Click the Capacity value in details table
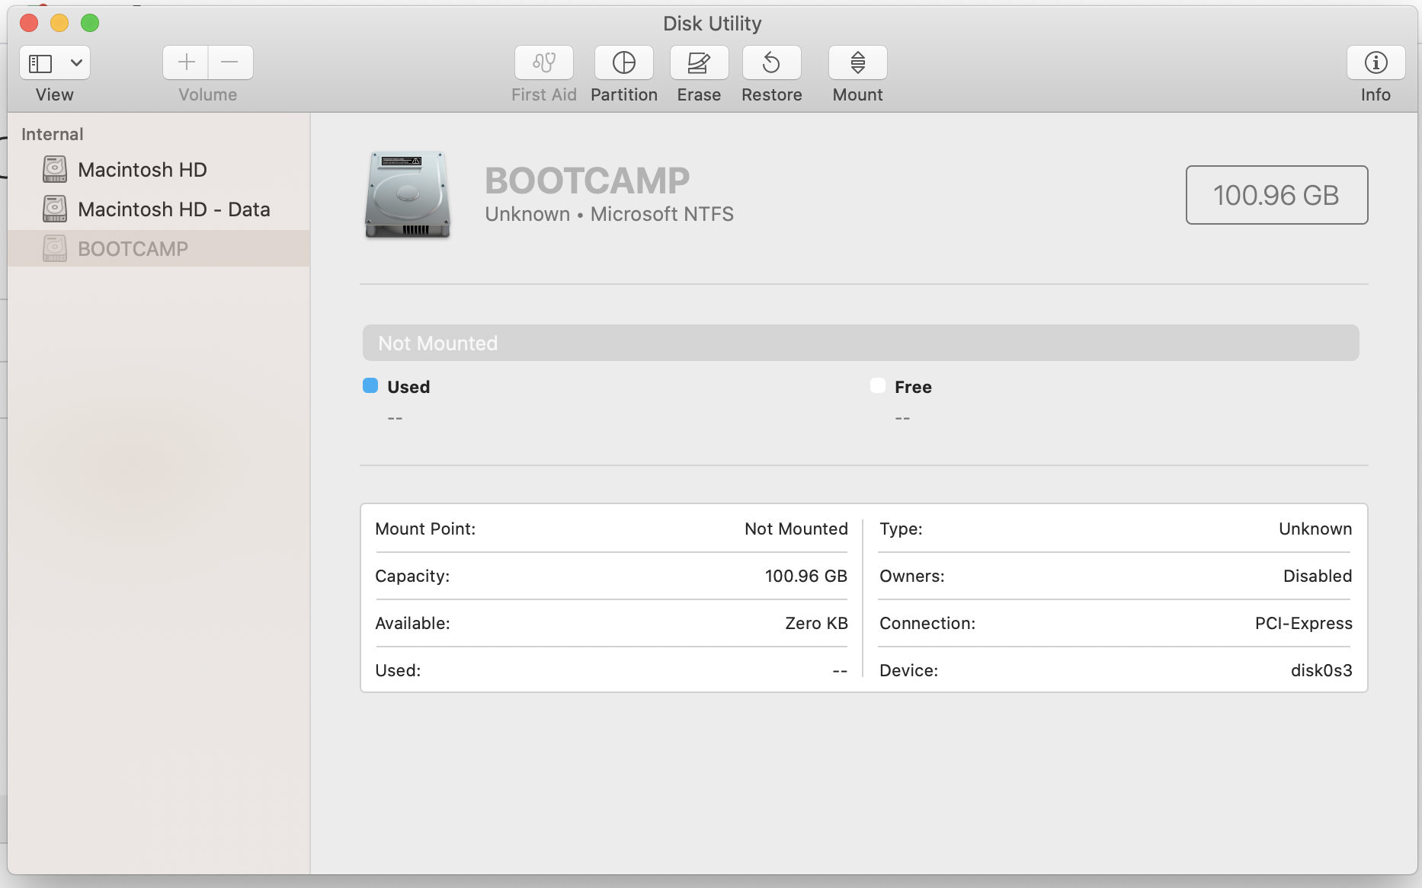This screenshot has width=1422, height=888. point(806,576)
